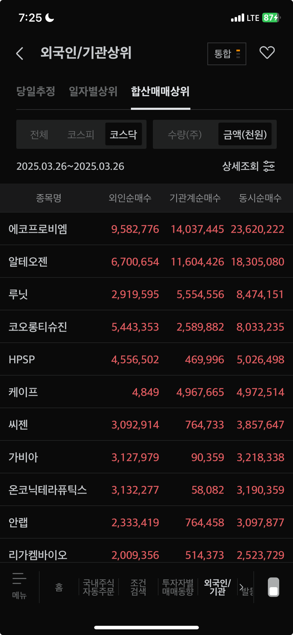Image resolution: width=293 pixels, height=635 pixels.
Task: Tap 온코닉테라퓨틱스 institution value 58,082
Action: click(208, 490)
